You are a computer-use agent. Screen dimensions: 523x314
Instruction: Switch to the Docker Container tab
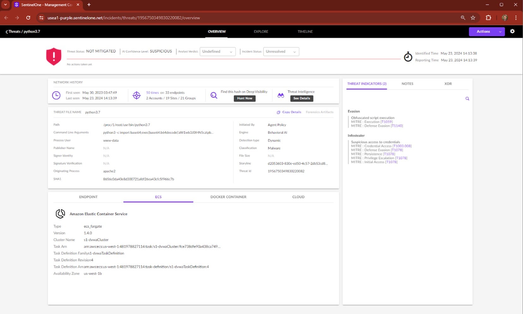click(228, 197)
